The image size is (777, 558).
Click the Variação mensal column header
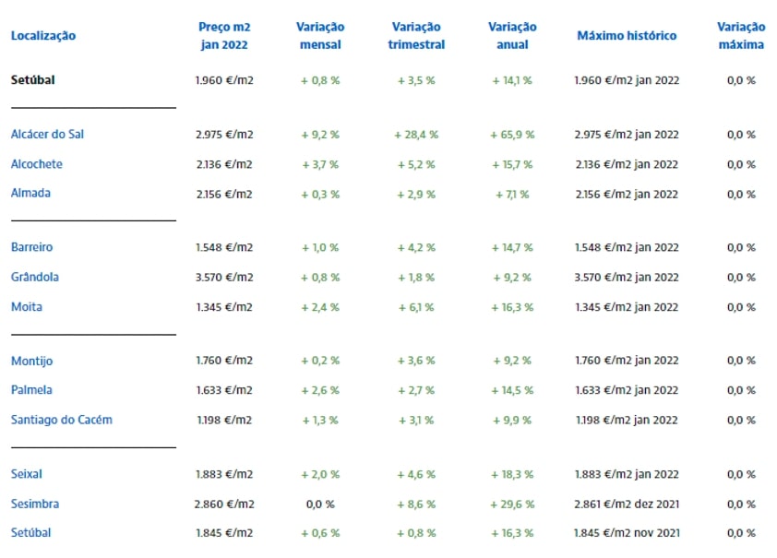click(x=320, y=36)
